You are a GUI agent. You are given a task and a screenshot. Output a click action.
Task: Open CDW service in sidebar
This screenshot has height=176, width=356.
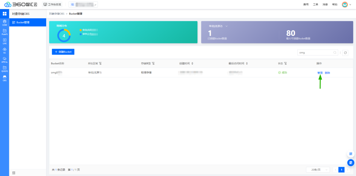coord(5,23)
